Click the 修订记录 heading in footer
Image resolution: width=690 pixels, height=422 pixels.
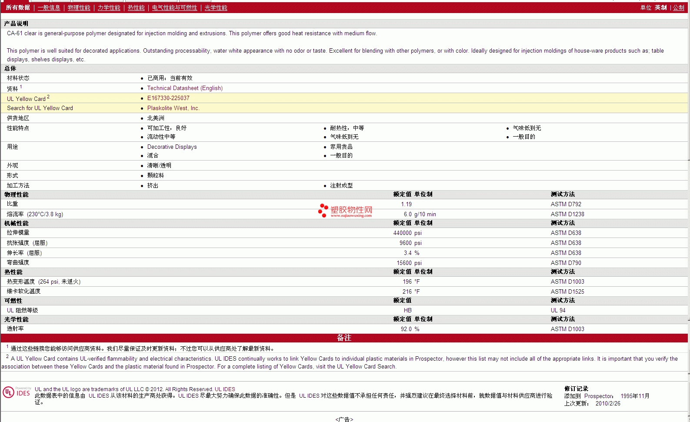click(x=576, y=389)
